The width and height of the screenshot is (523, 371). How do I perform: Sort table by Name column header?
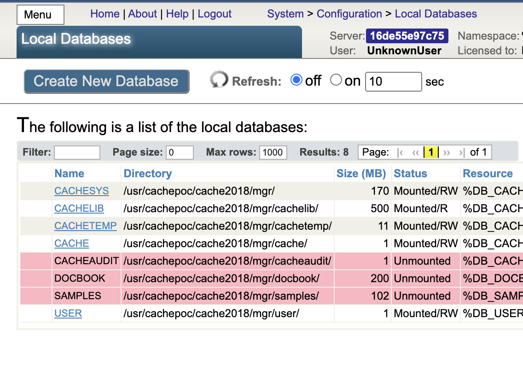pos(69,174)
